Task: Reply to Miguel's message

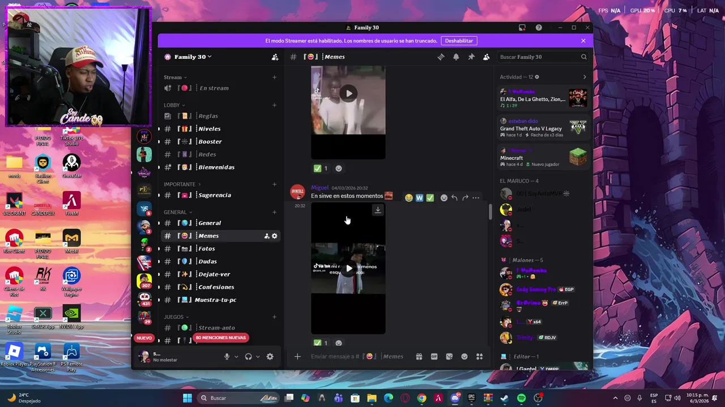Action: 454,198
